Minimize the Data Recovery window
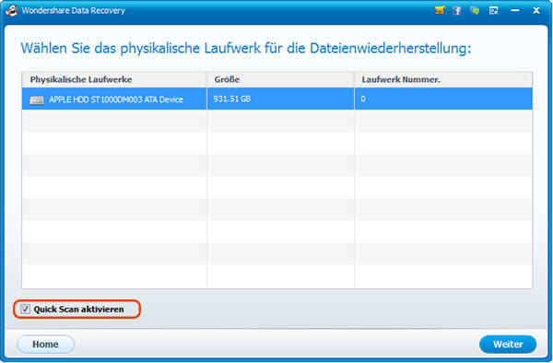The image size is (553, 363). pos(515,10)
